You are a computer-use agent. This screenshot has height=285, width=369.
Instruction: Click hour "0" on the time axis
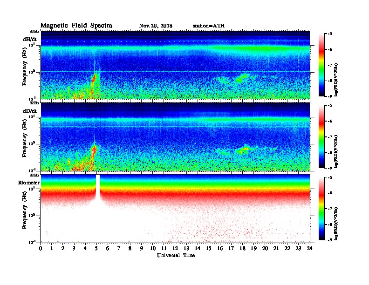[x=41, y=249]
